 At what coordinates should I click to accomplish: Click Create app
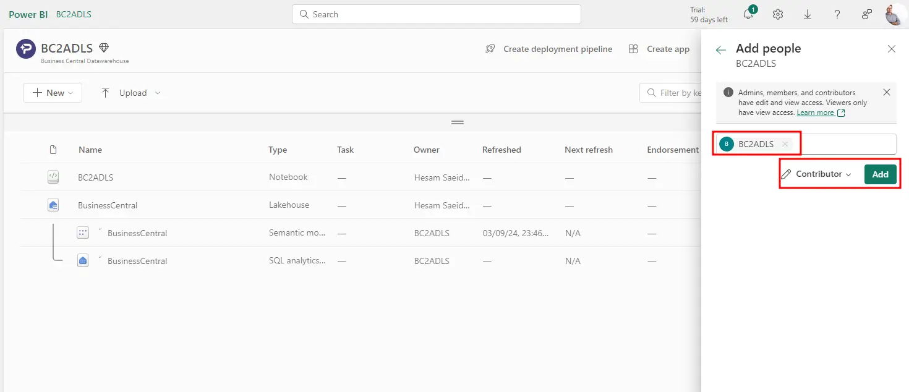[659, 49]
